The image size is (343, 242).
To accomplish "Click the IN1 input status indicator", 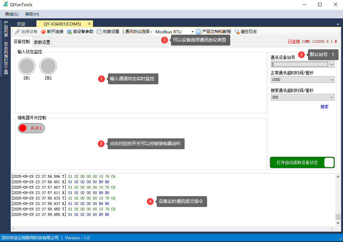I will pos(27,66).
